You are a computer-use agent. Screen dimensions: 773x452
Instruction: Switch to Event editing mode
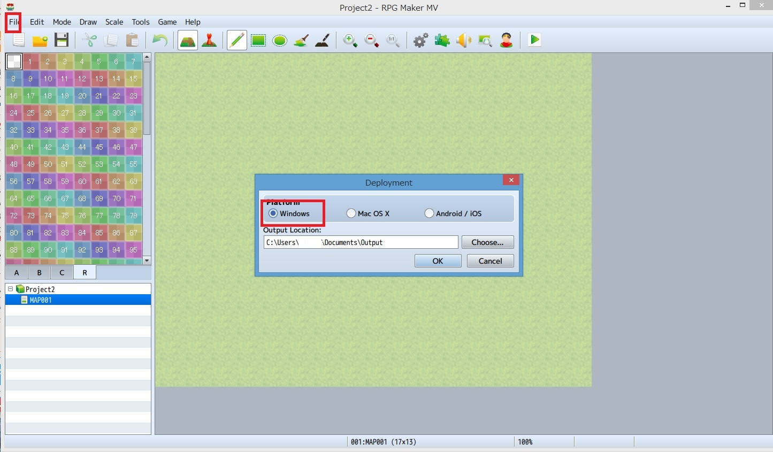[209, 40]
